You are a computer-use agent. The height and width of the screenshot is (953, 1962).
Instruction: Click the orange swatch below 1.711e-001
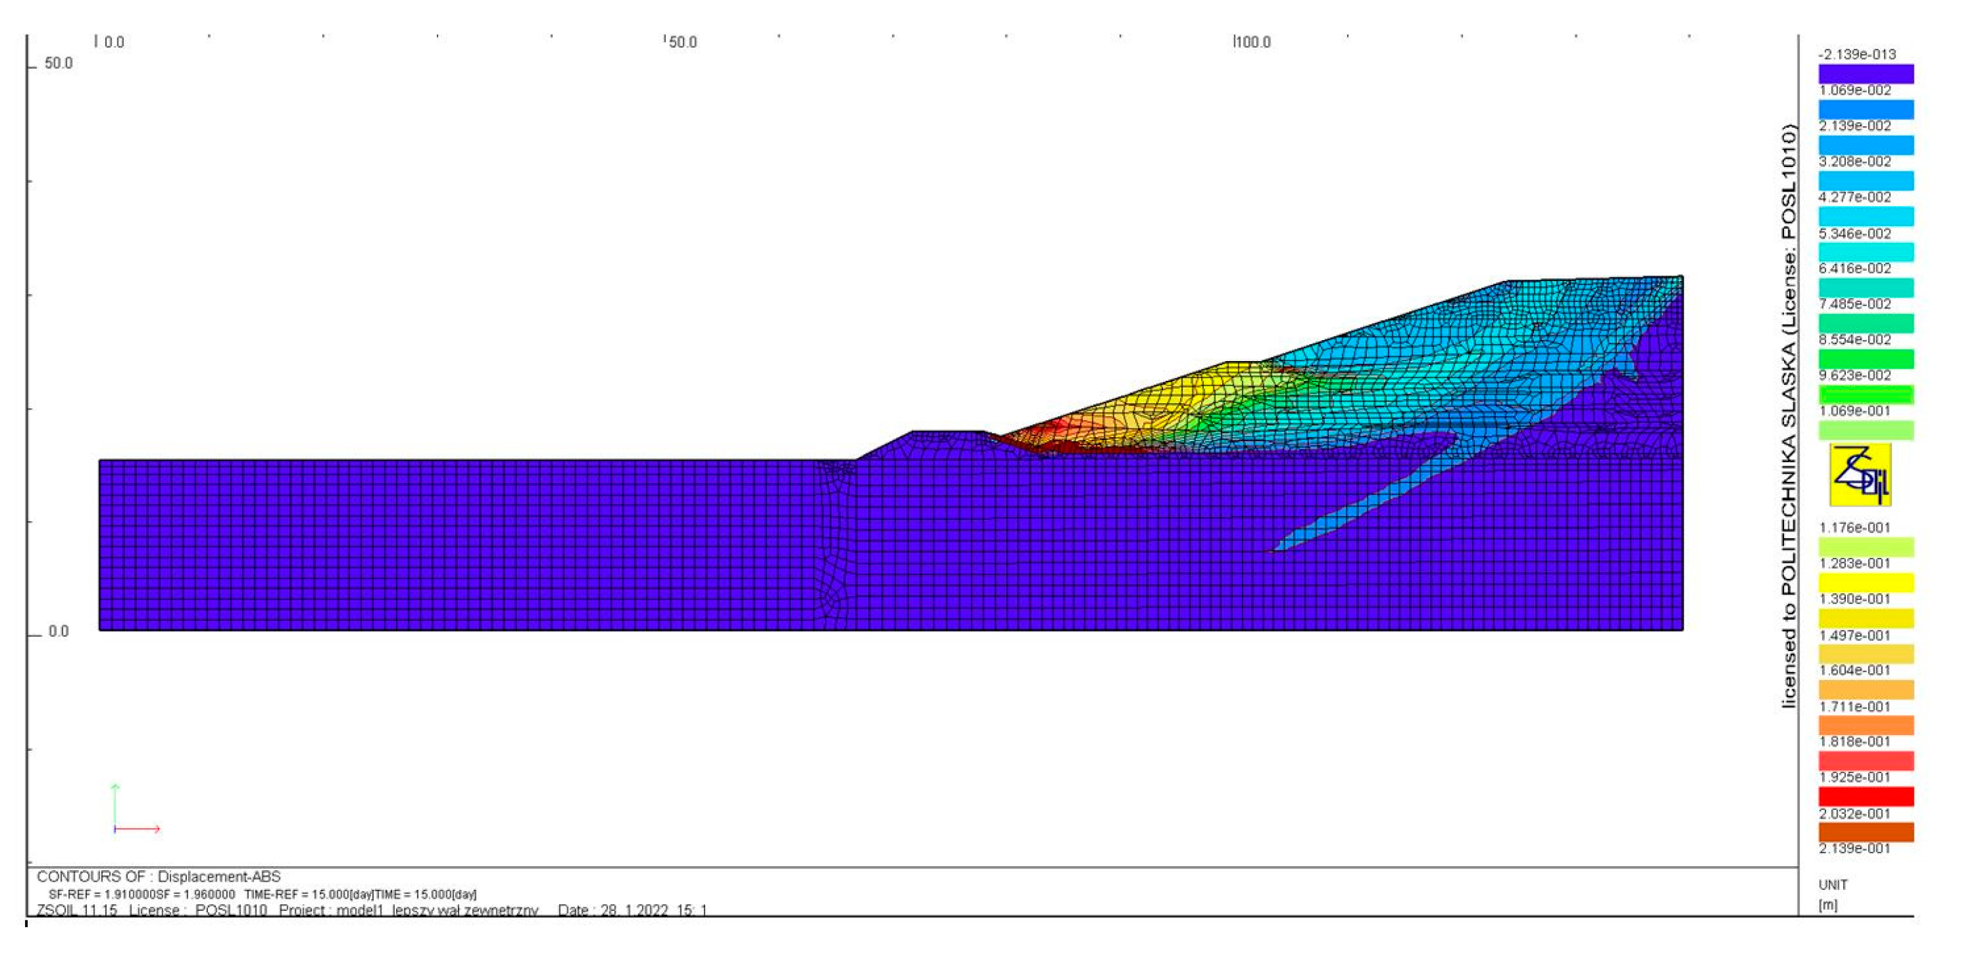1866,726
